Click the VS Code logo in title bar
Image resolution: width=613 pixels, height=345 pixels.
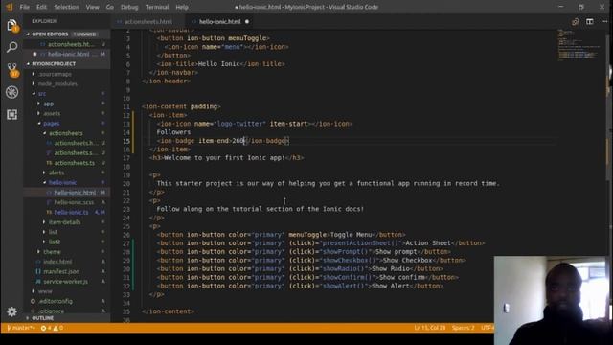click(9, 7)
